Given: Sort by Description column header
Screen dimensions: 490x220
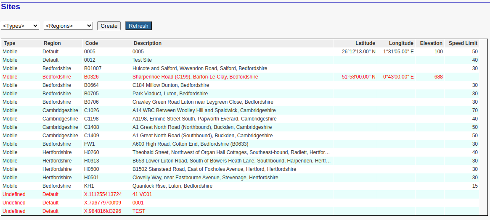Looking at the screenshot, I should pos(148,43).
